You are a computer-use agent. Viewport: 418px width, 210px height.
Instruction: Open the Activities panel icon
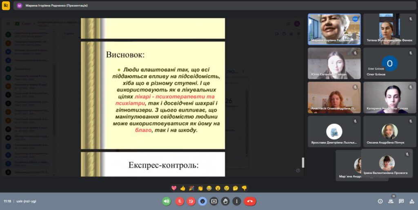411,201
